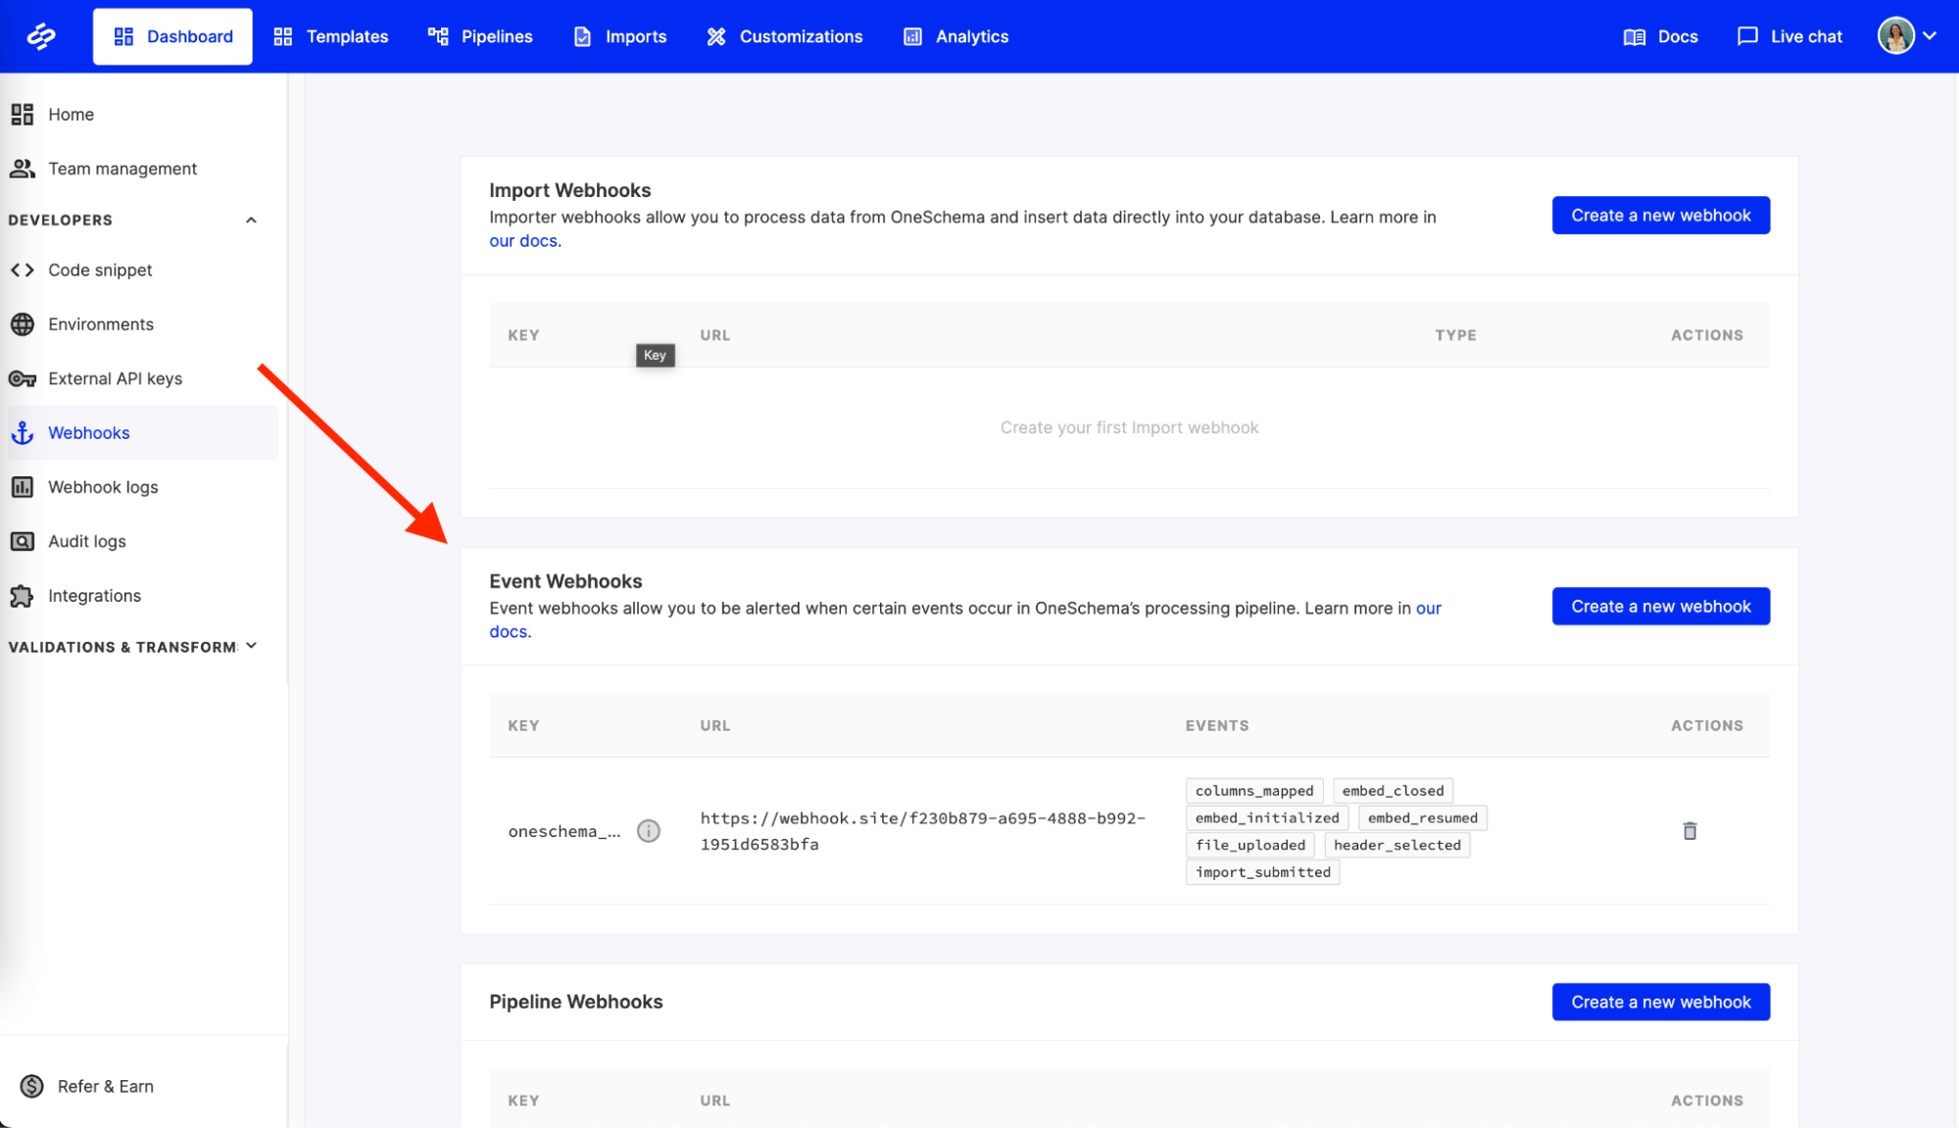Click the file_uploaded event tag

click(1250, 845)
